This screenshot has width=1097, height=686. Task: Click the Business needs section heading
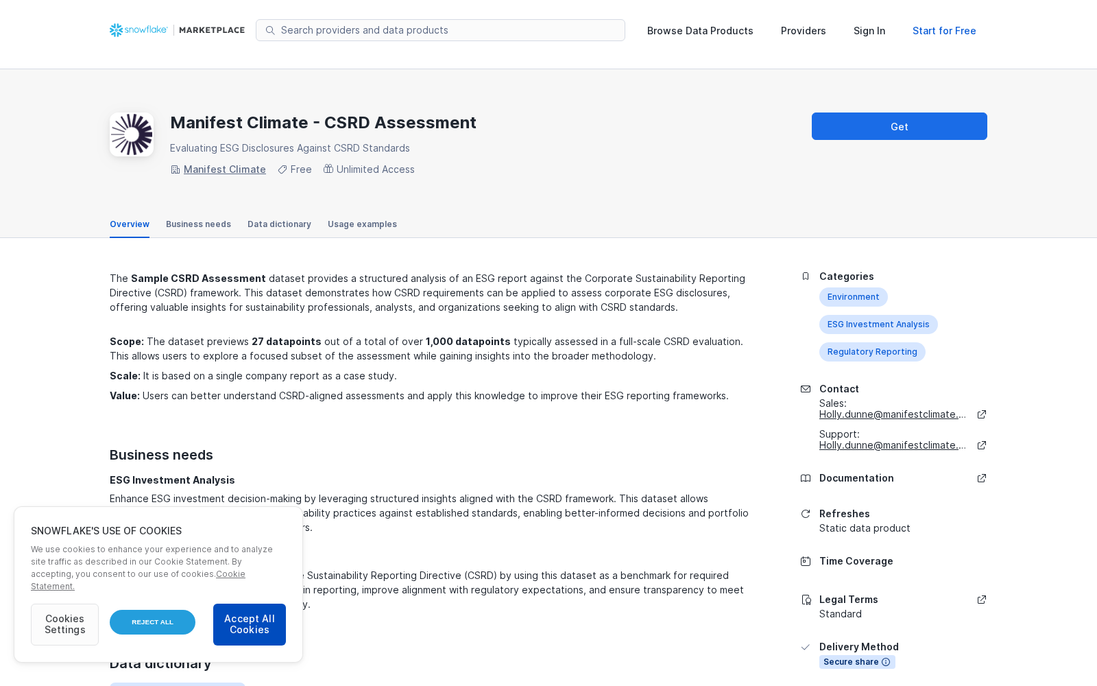(161, 455)
